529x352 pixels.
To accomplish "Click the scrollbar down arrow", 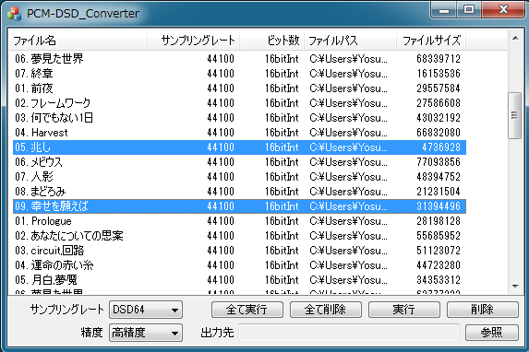I will [x=515, y=287].
